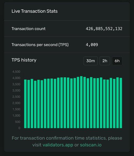
Task: Select the 30m TPS history range
Action: [x=91, y=61]
